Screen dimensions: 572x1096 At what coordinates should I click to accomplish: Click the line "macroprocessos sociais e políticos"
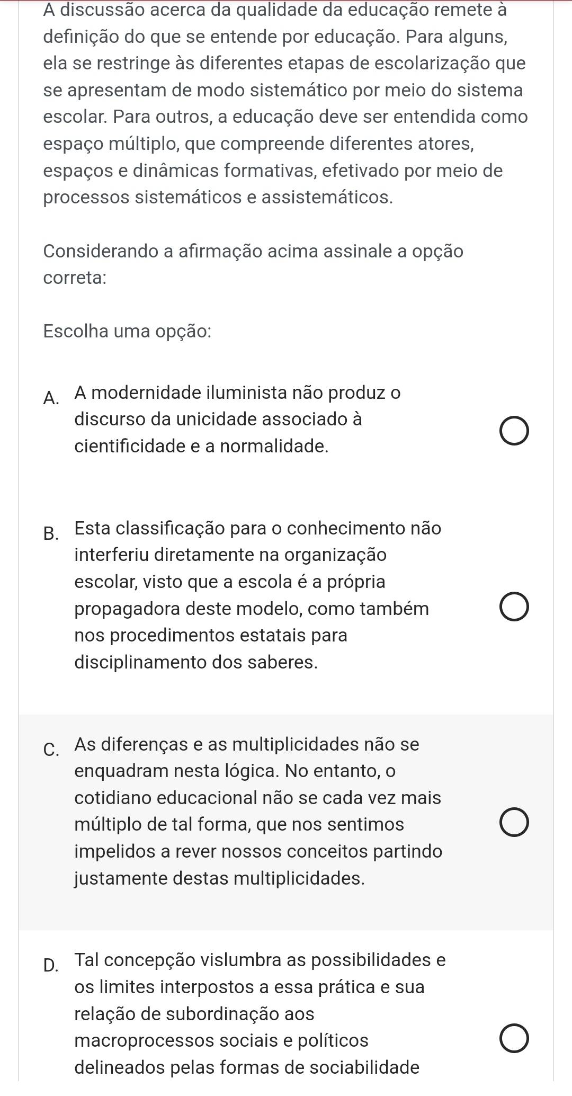(221, 1040)
